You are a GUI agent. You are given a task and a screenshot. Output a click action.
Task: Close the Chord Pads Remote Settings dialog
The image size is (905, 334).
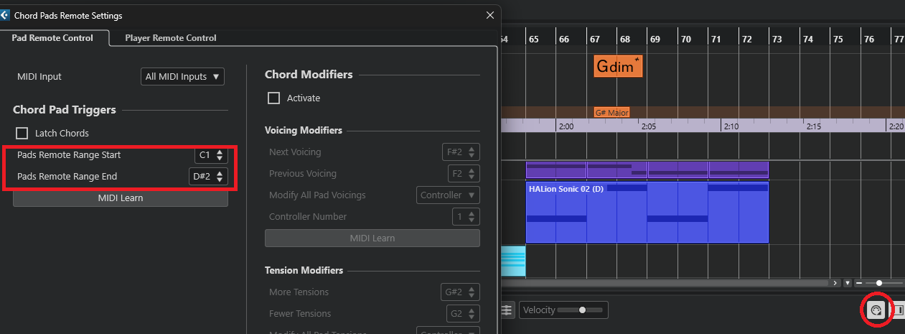click(490, 15)
